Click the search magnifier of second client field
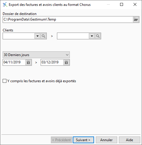 point(98,36)
